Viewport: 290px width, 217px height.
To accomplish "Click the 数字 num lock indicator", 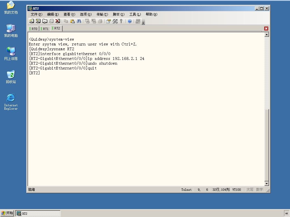I will point(259,190).
